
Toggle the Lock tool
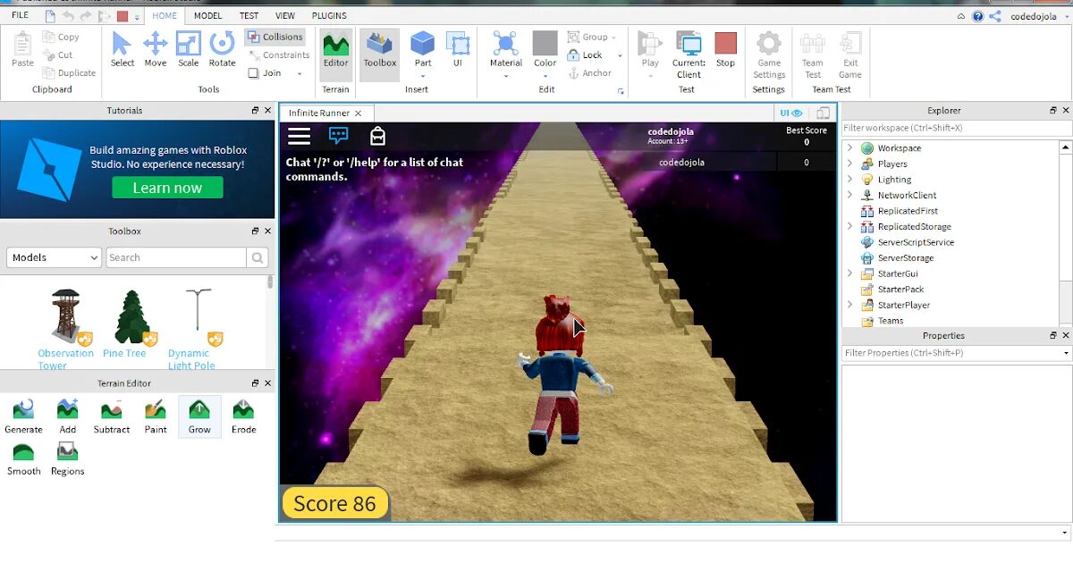coord(586,55)
